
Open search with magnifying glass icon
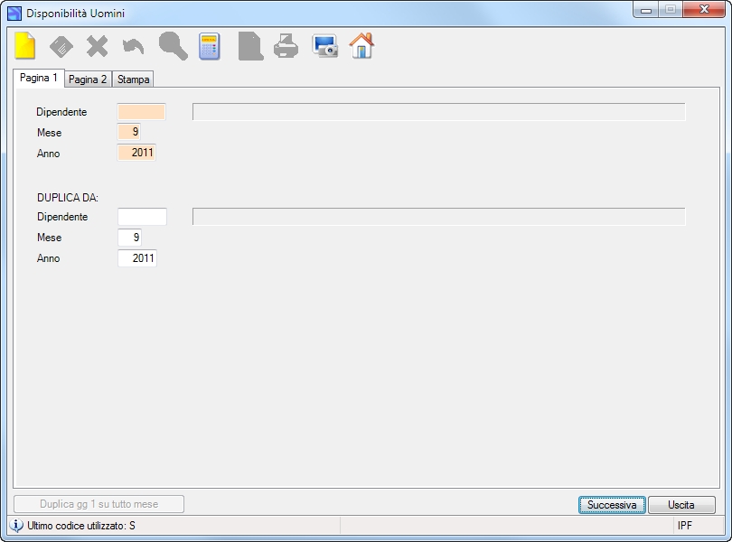(x=174, y=46)
